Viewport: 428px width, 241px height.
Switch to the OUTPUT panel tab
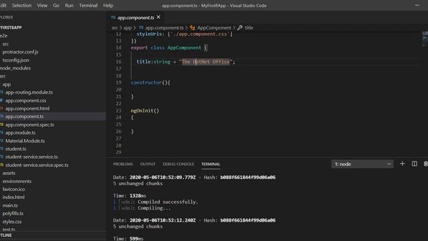[148, 164]
